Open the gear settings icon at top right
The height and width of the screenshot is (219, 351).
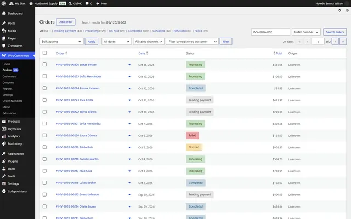pos(339,10)
